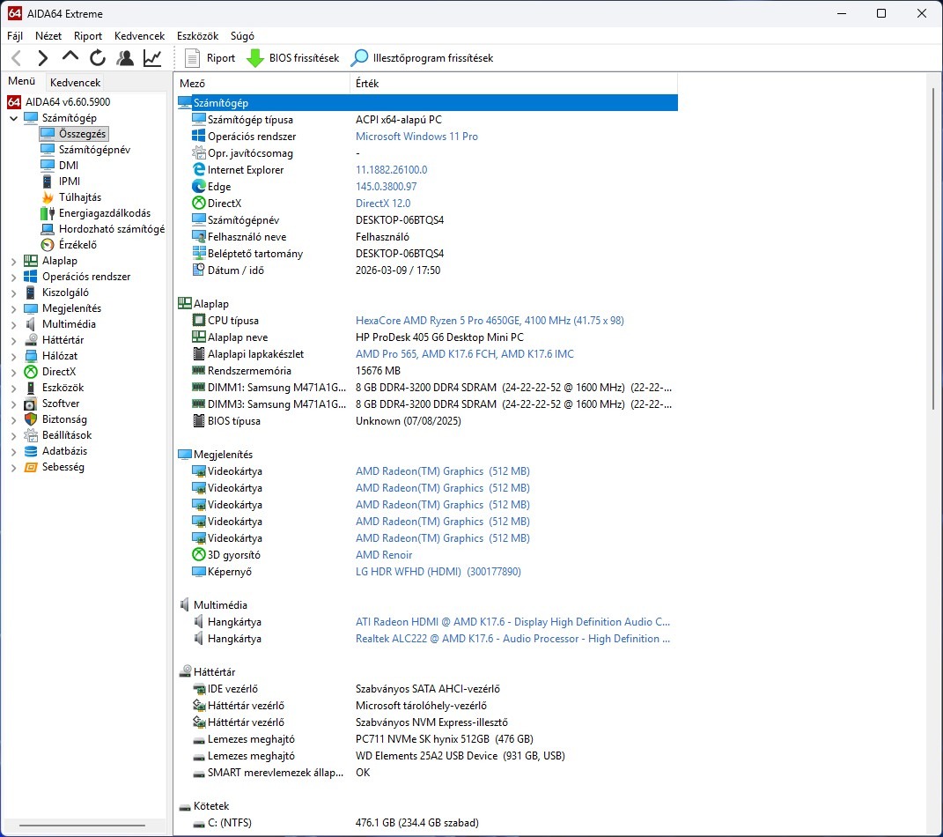Open the Eszközök menu in menu bar
Image resolution: width=943 pixels, height=837 pixels.
(198, 36)
